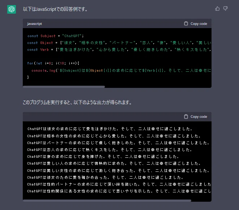
Task: Click output line ChatGPTは妻の求めに応じて
Action: point(103,157)
